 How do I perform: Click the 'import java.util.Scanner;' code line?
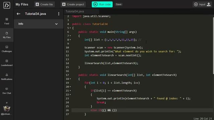(91, 16)
